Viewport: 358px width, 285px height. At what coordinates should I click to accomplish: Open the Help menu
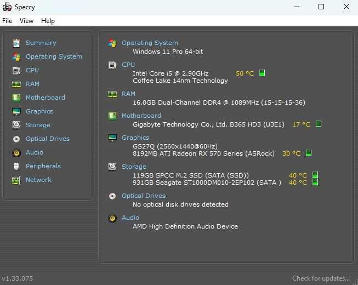click(48, 21)
